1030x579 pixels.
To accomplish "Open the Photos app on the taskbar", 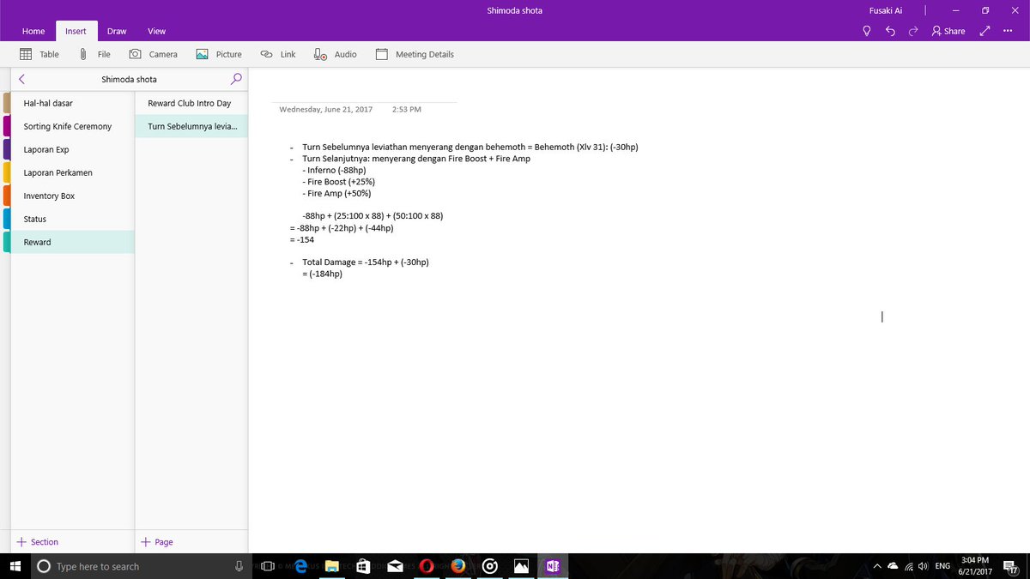I will pyautogui.click(x=521, y=566).
